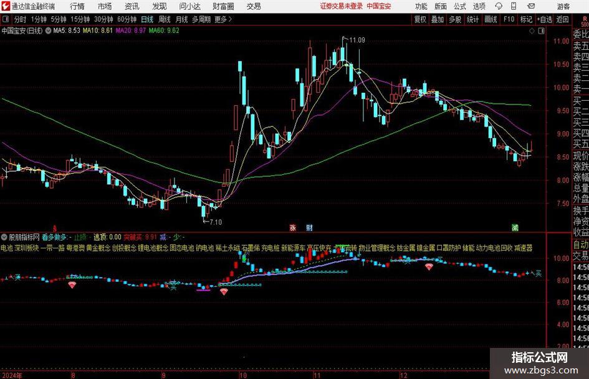Switch to the 1分钟 period tab
Viewport: 589px width, 379px height.
(39, 19)
